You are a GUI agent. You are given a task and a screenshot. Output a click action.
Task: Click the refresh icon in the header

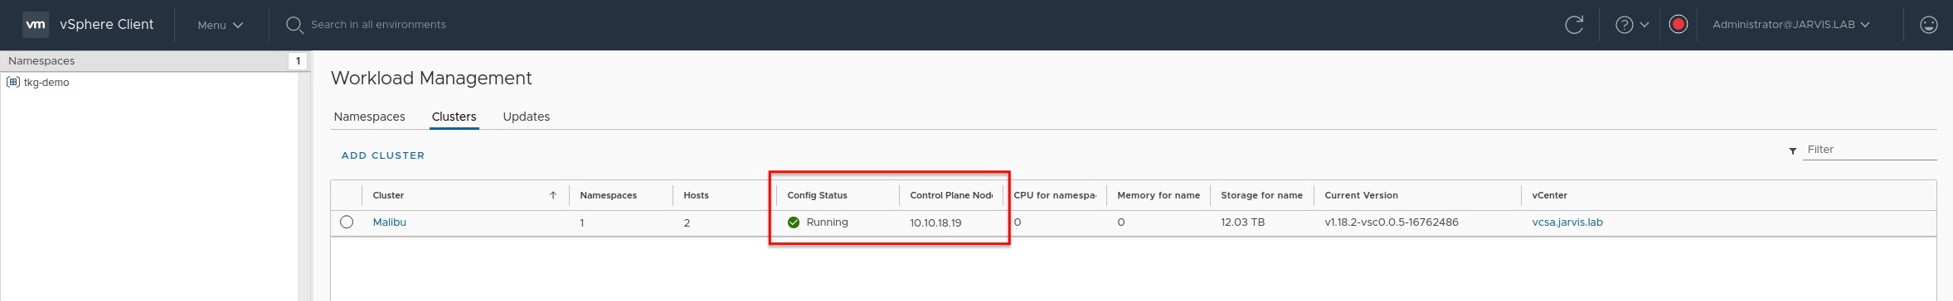coord(1573,25)
